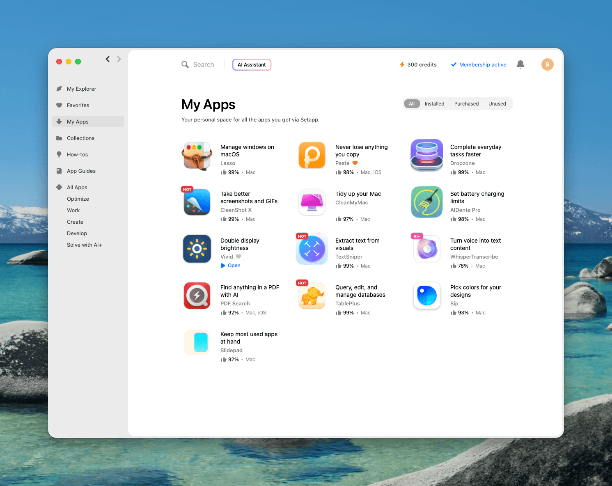Viewport: 612px width, 486px height.
Task: Open the TablePlus app icon
Action: coord(312,296)
